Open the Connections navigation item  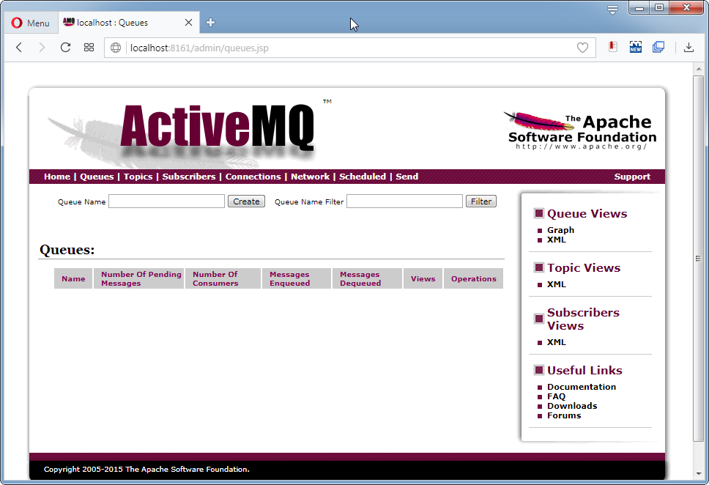pos(253,177)
